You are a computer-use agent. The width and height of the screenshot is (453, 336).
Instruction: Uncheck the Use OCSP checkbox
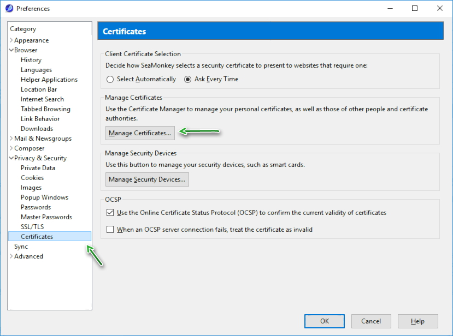(110, 213)
